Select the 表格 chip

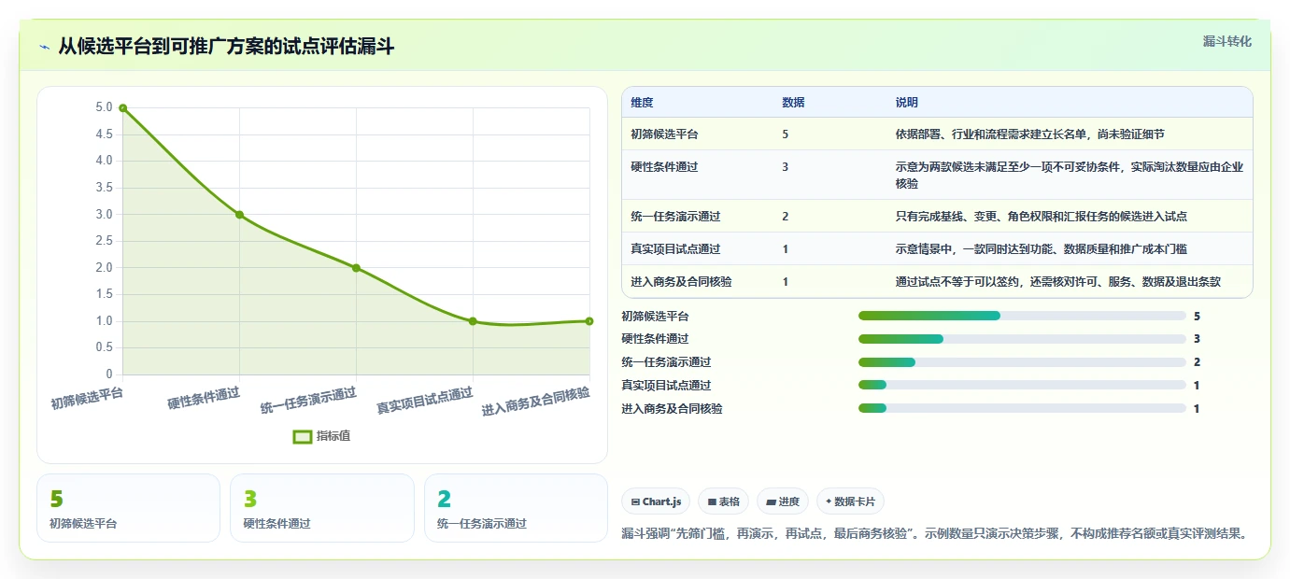click(x=724, y=501)
